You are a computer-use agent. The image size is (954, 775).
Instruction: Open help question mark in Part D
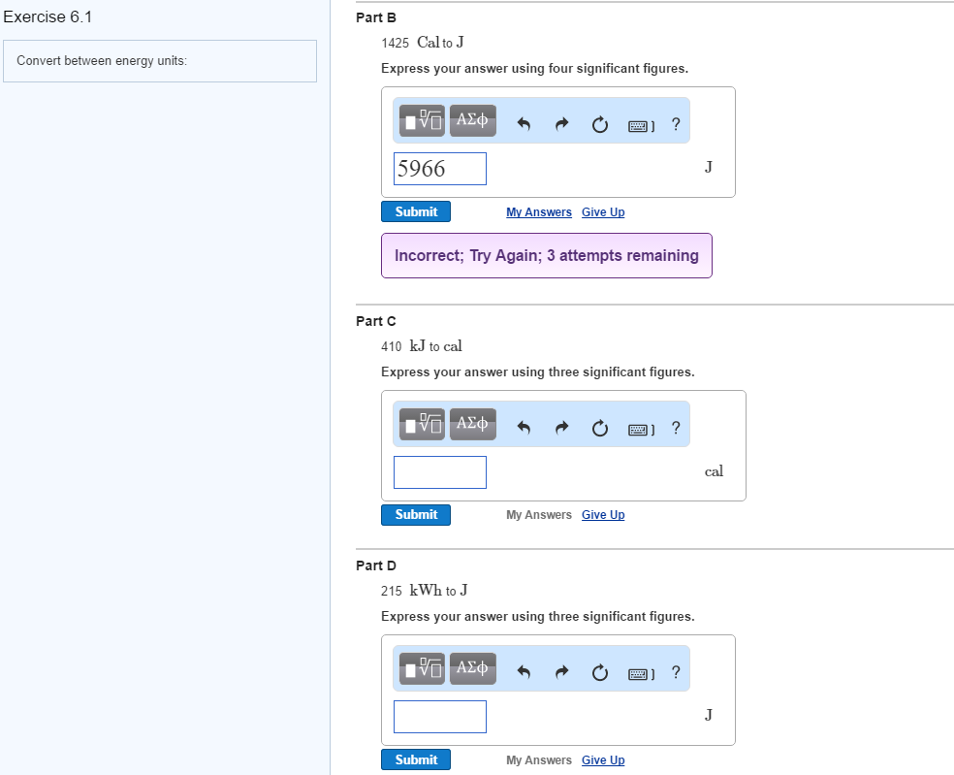[x=675, y=671]
